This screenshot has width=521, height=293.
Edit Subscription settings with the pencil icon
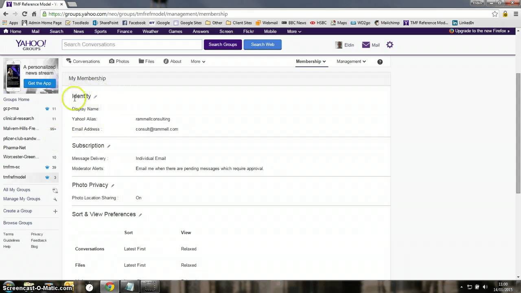click(108, 146)
